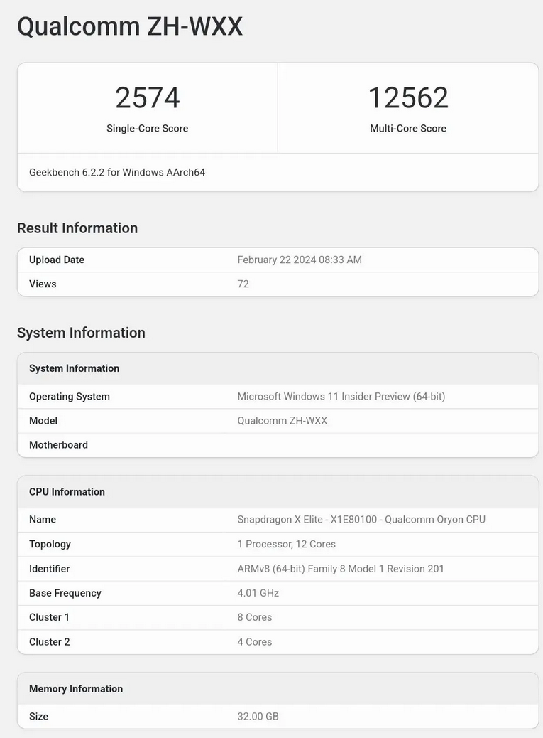Viewport: 543px width, 738px height.
Task: Select ARMv8 Family 8 Model 1 Revision 201
Action: point(341,569)
